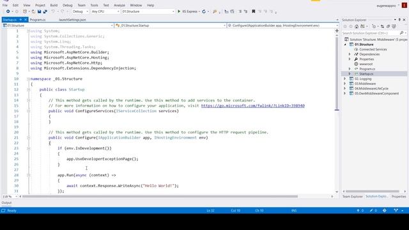Viewport: 409px width, 230px height.
Task: Toggle auto-hide pin of Solution Explorer panel
Action: coord(399,20)
